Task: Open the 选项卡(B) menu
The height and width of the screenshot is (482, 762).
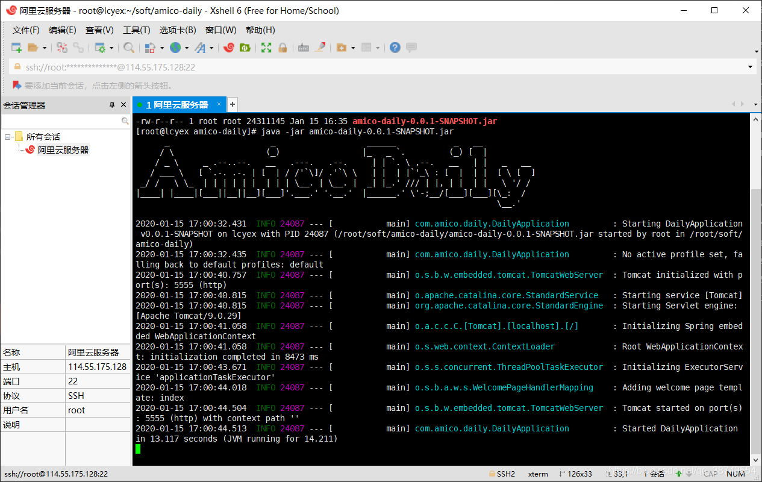Action: pyautogui.click(x=178, y=30)
